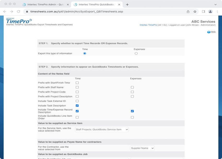Select the Expenses export radio button
Screen dimensions: 222x159
point(136,53)
